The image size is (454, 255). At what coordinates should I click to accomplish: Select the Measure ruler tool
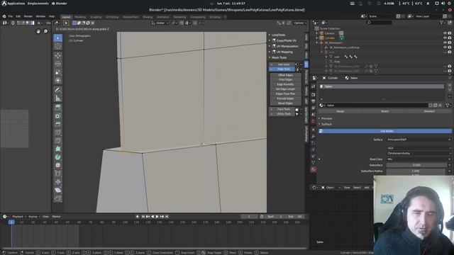click(x=58, y=98)
